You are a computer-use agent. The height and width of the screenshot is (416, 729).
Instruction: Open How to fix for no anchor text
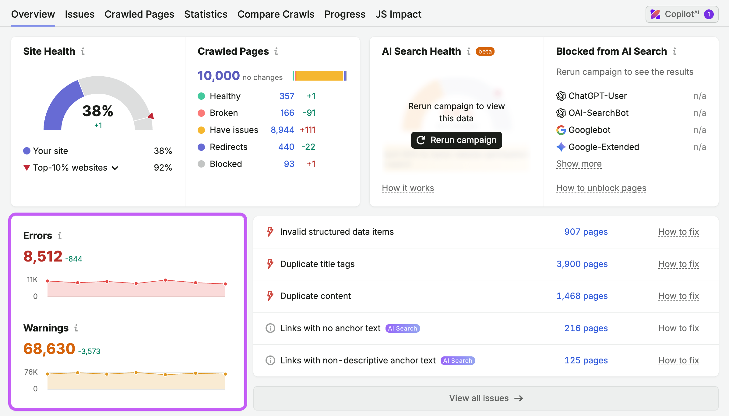click(678, 328)
